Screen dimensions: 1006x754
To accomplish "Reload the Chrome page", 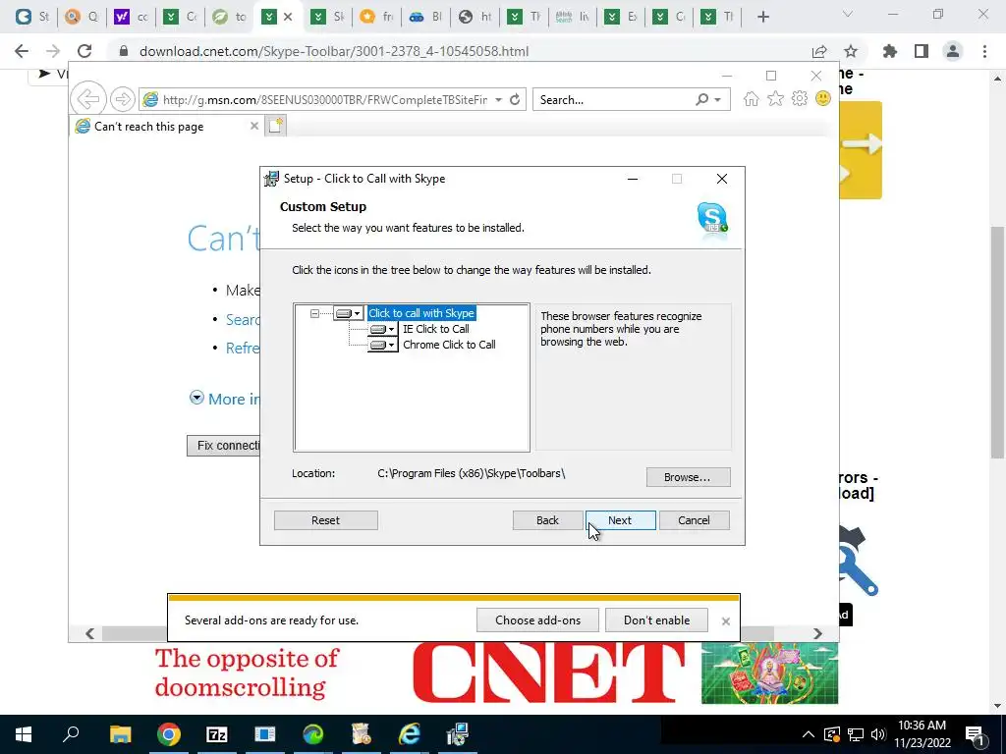I will (x=84, y=51).
